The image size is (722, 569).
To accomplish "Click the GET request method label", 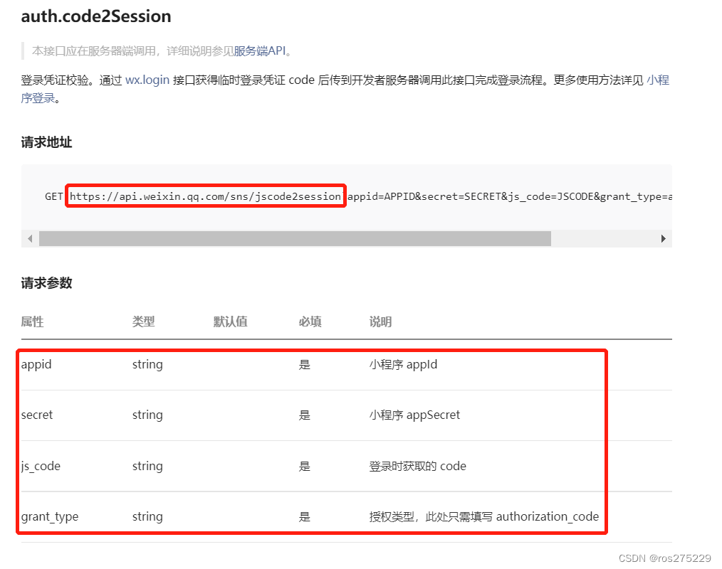I will [x=53, y=196].
